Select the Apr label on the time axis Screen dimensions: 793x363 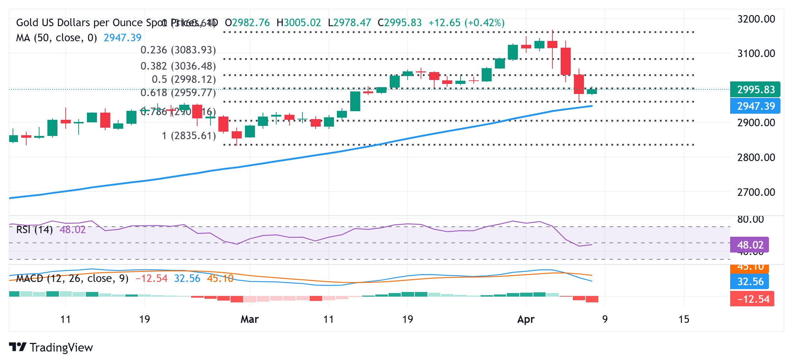(x=526, y=319)
